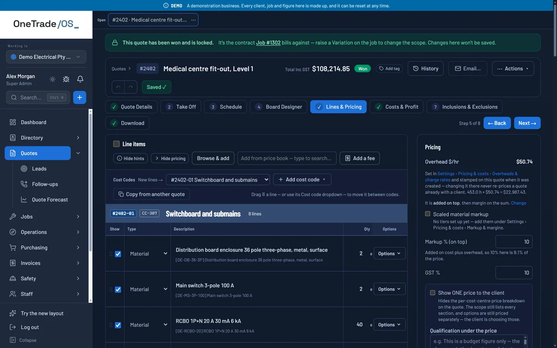
Task: Click the Markup % input field
Action: click(514, 242)
